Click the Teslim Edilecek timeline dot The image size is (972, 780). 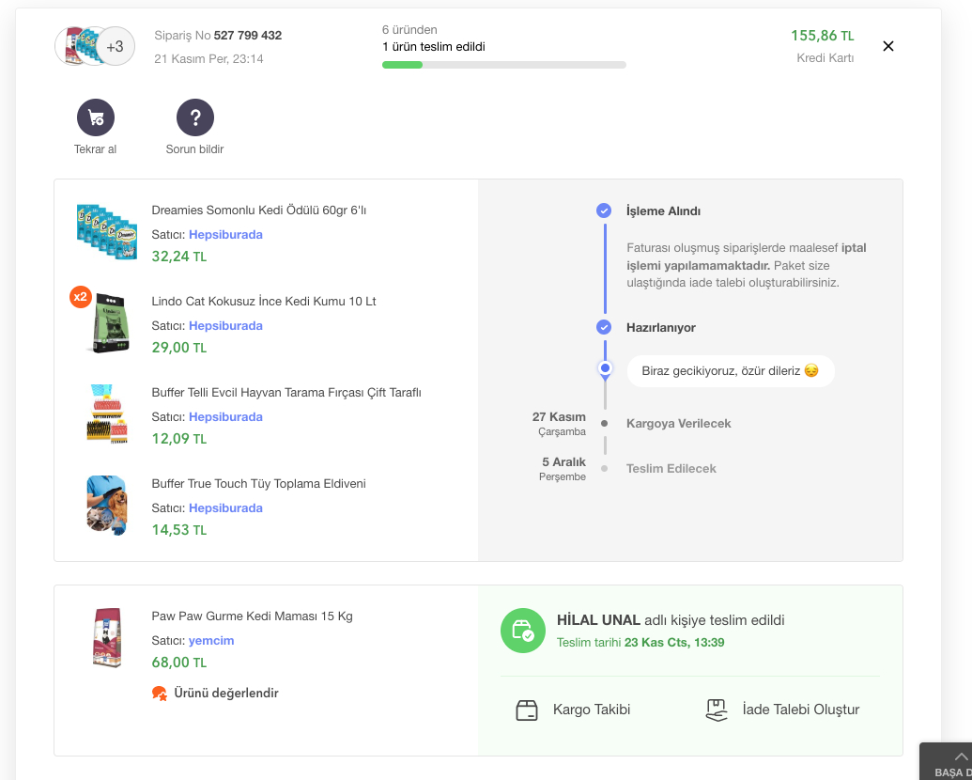605,469
